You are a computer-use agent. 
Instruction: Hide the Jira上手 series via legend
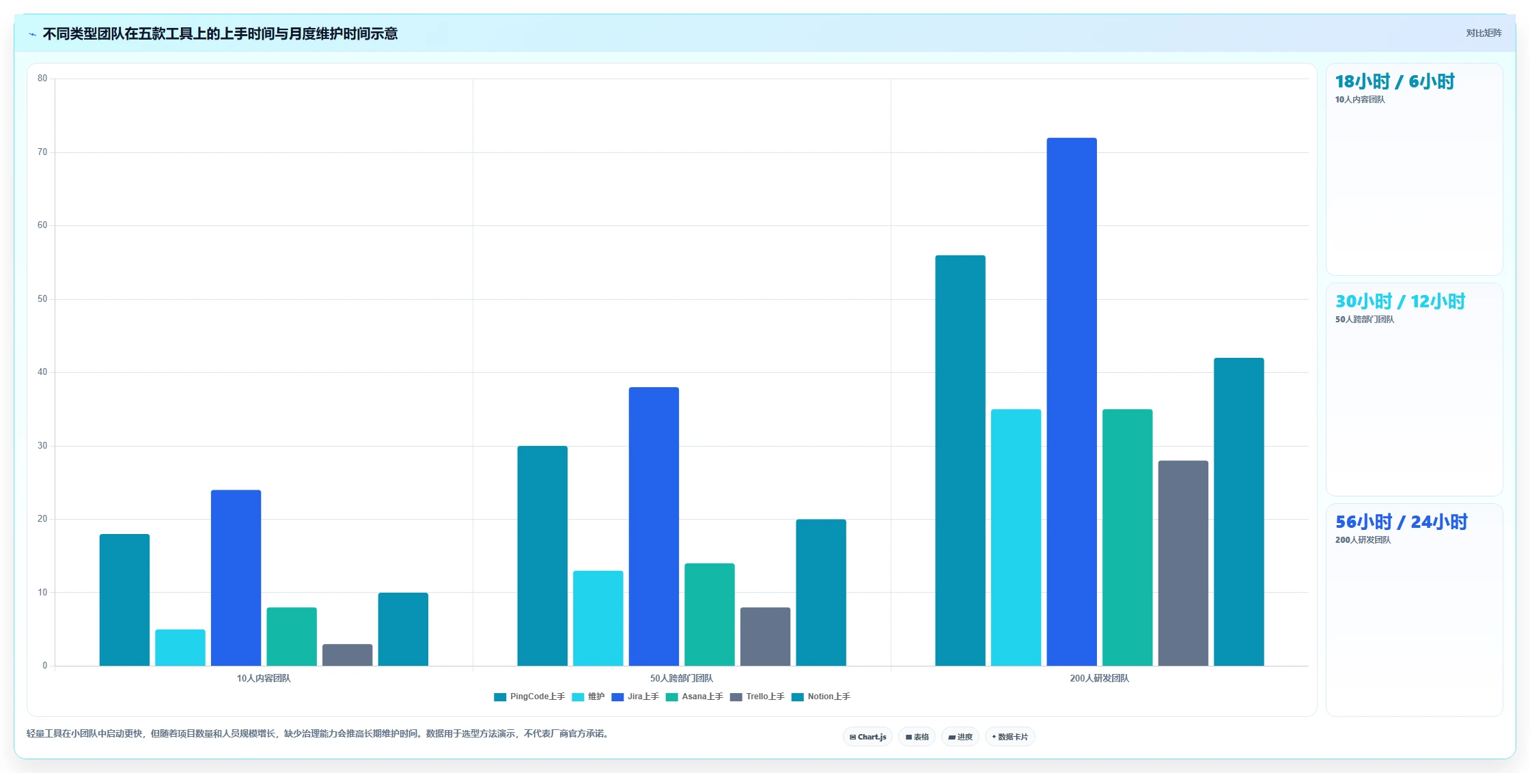[x=635, y=697]
